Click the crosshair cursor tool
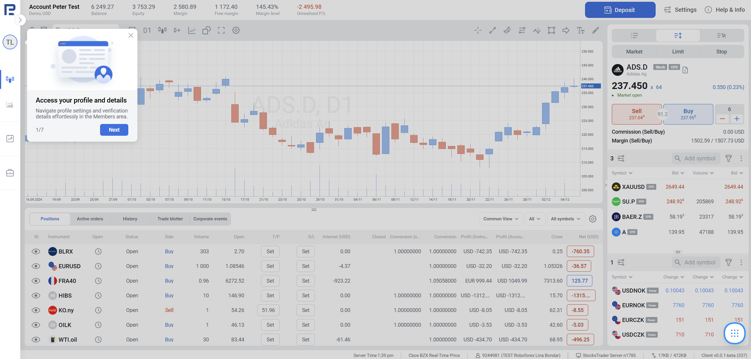The width and height of the screenshot is (751, 359). (478, 30)
